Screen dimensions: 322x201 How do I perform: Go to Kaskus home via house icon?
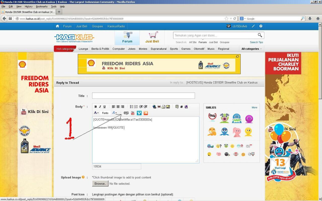coord(57,26)
